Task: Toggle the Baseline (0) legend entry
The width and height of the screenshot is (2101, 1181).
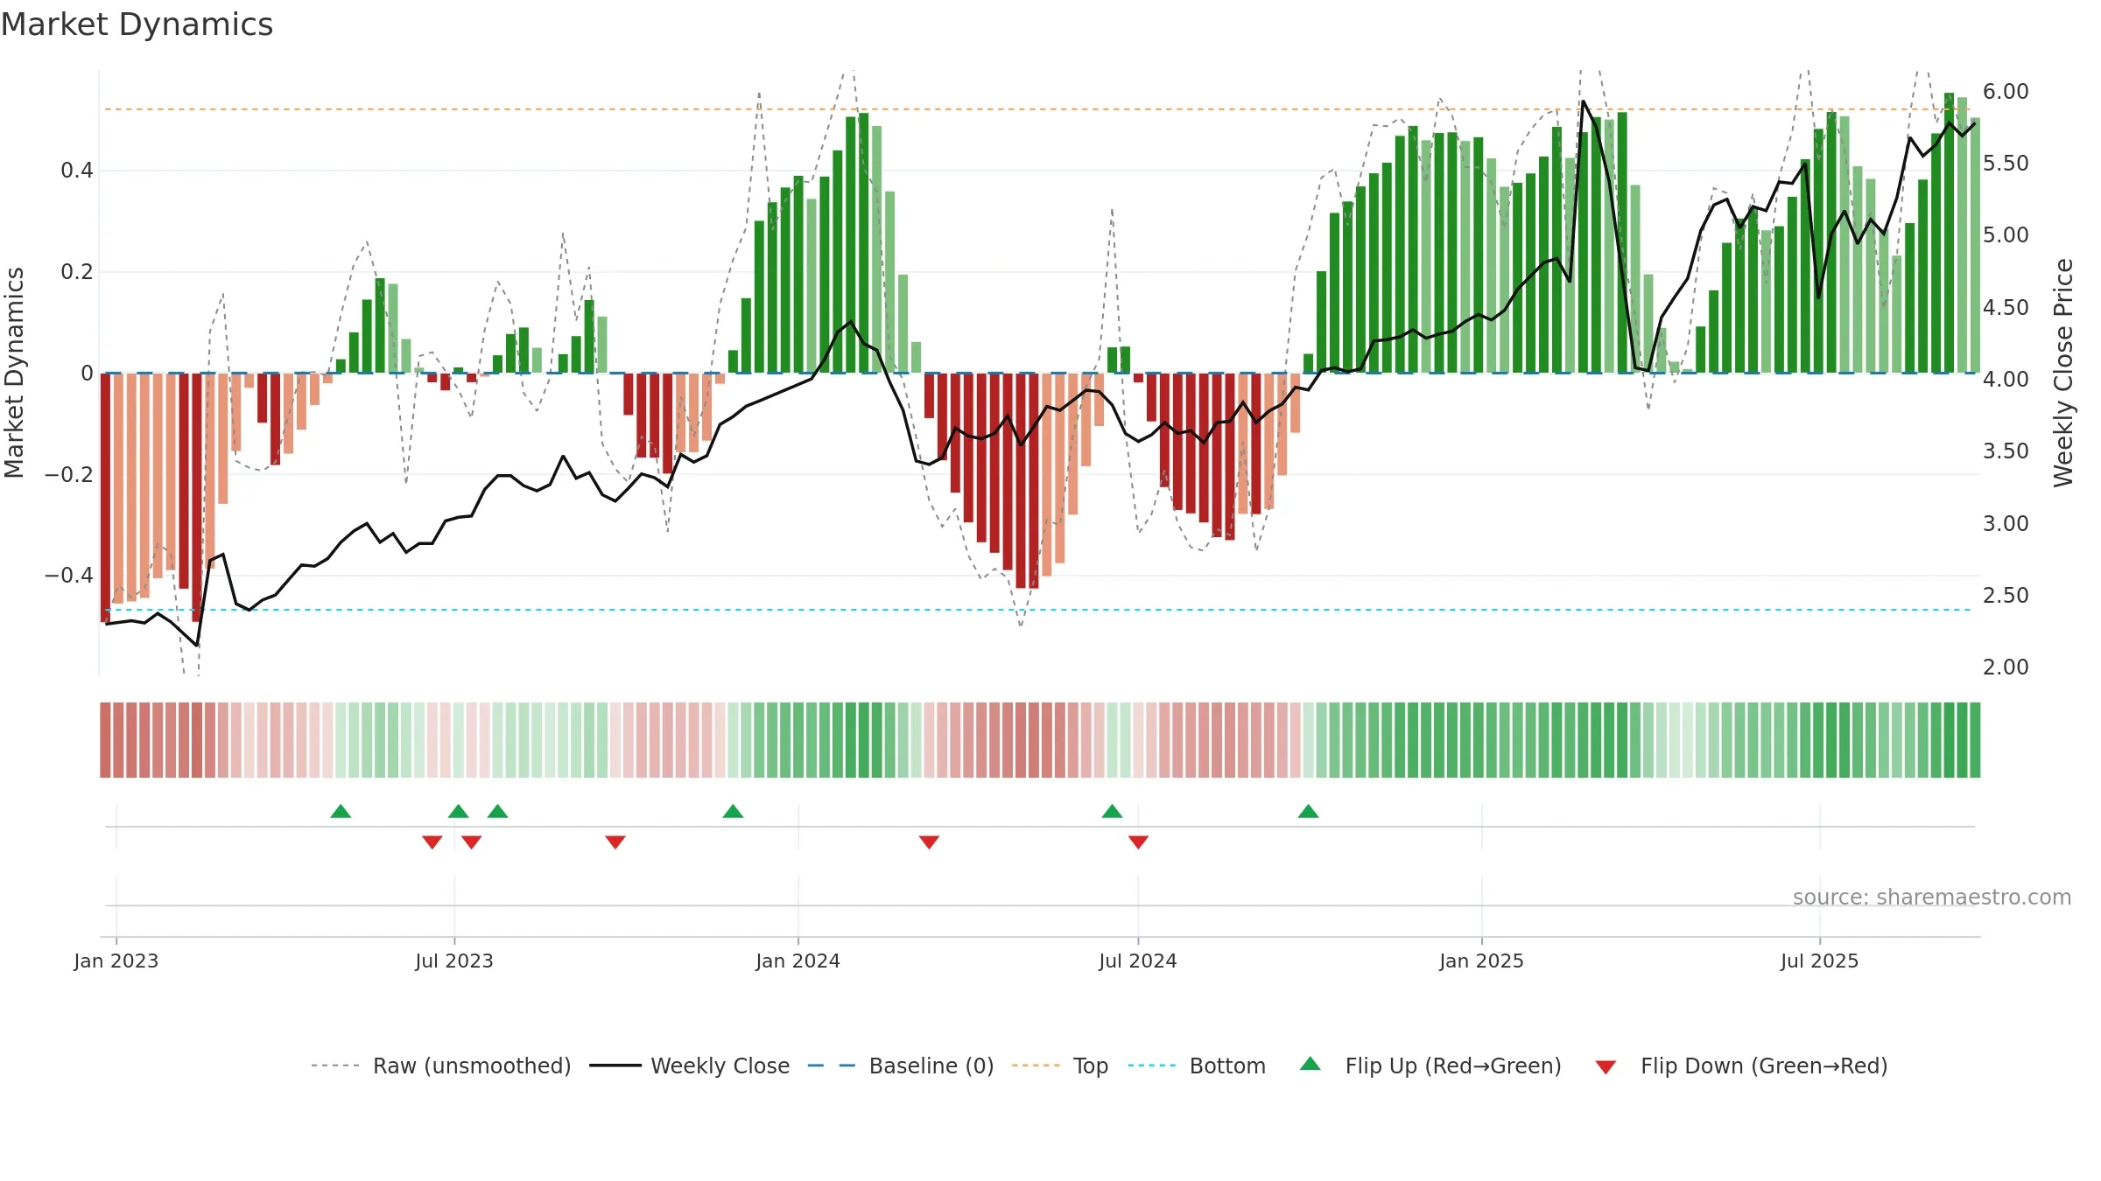Action: coord(901,1066)
